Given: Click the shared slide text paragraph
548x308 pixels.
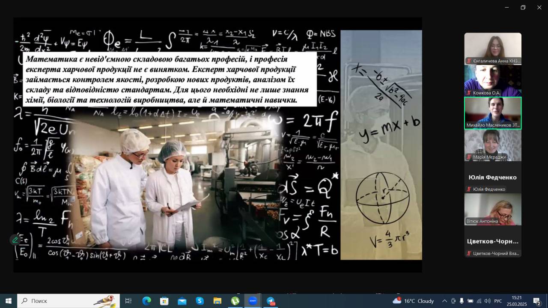Looking at the screenshot, I should click(x=170, y=80).
